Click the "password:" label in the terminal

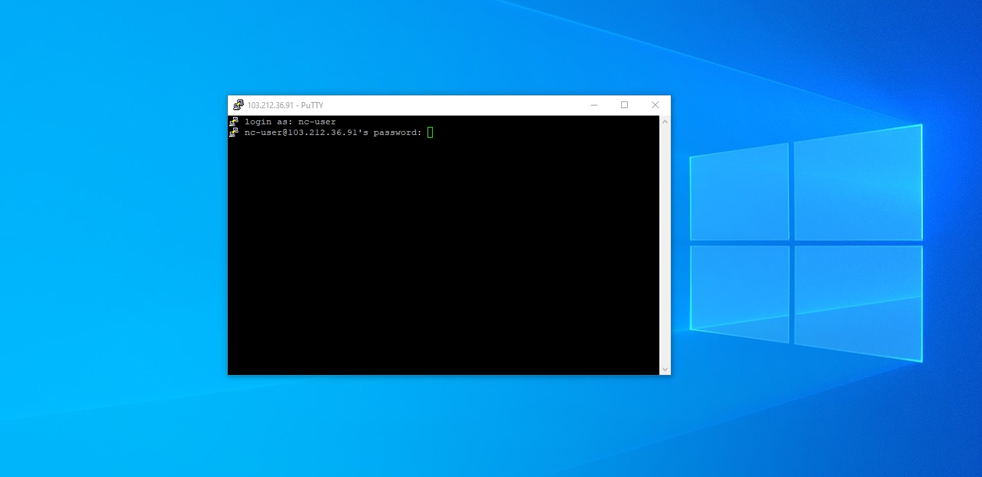point(397,132)
